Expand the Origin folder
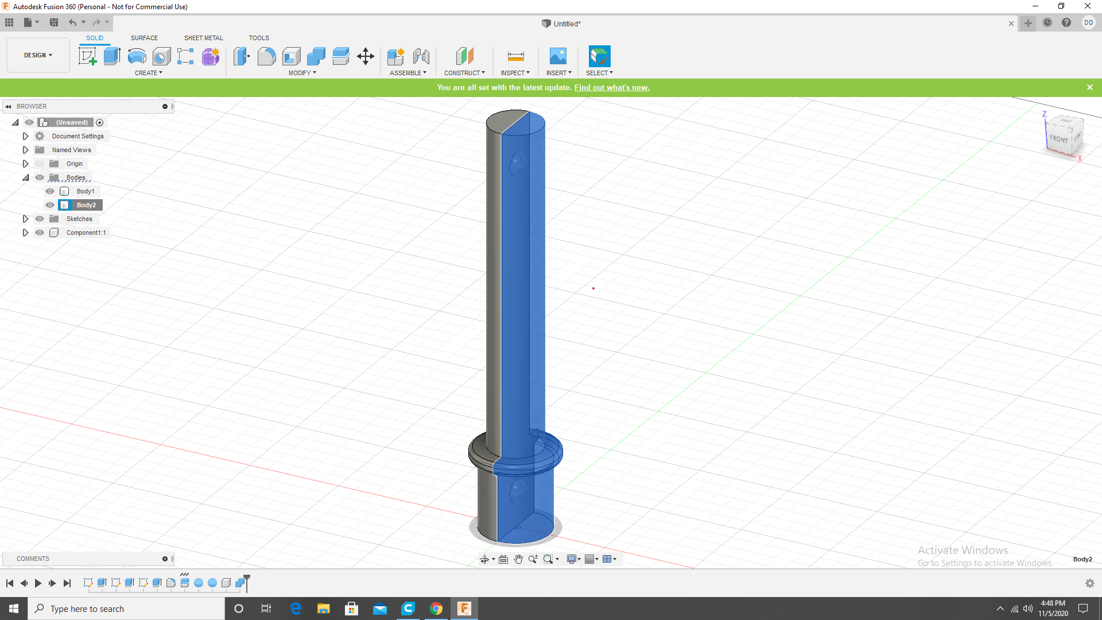Viewport: 1102px width, 620px height. [x=25, y=164]
